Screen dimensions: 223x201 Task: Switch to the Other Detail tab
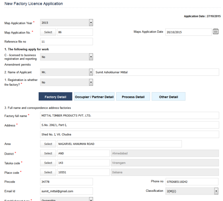[x=168, y=97]
